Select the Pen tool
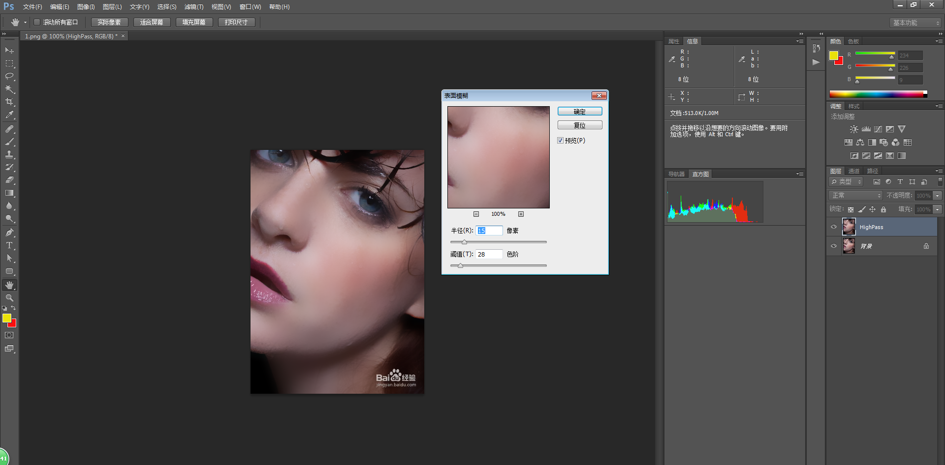Screen dimensions: 945x465 [x=9, y=232]
